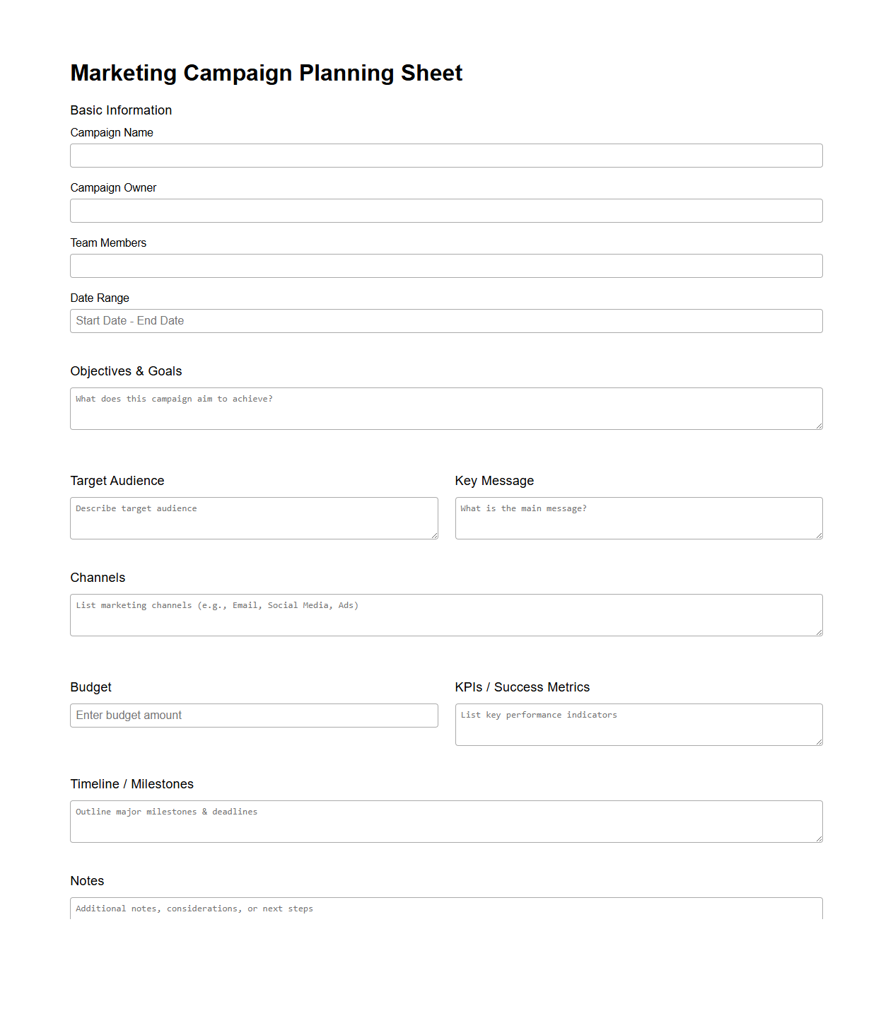Click the Objectives & Goals resize handle
This screenshot has width=893, height=1016.
(819, 426)
